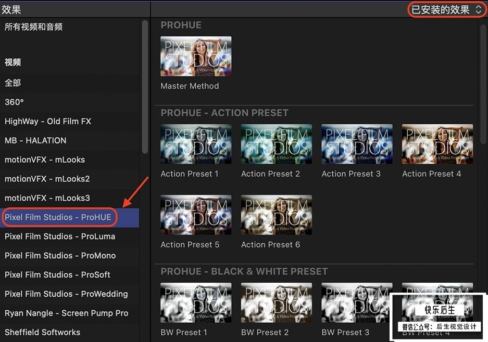Click the category sidebar scrollbar
The height and width of the screenshot is (342, 488).
145,87
